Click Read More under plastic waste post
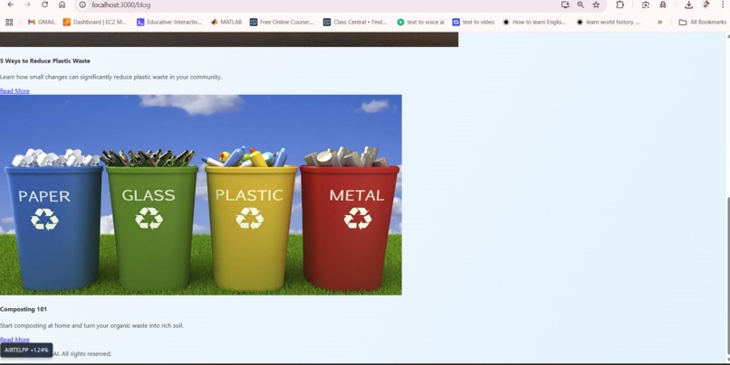Image resolution: width=730 pixels, height=365 pixels. click(x=14, y=90)
